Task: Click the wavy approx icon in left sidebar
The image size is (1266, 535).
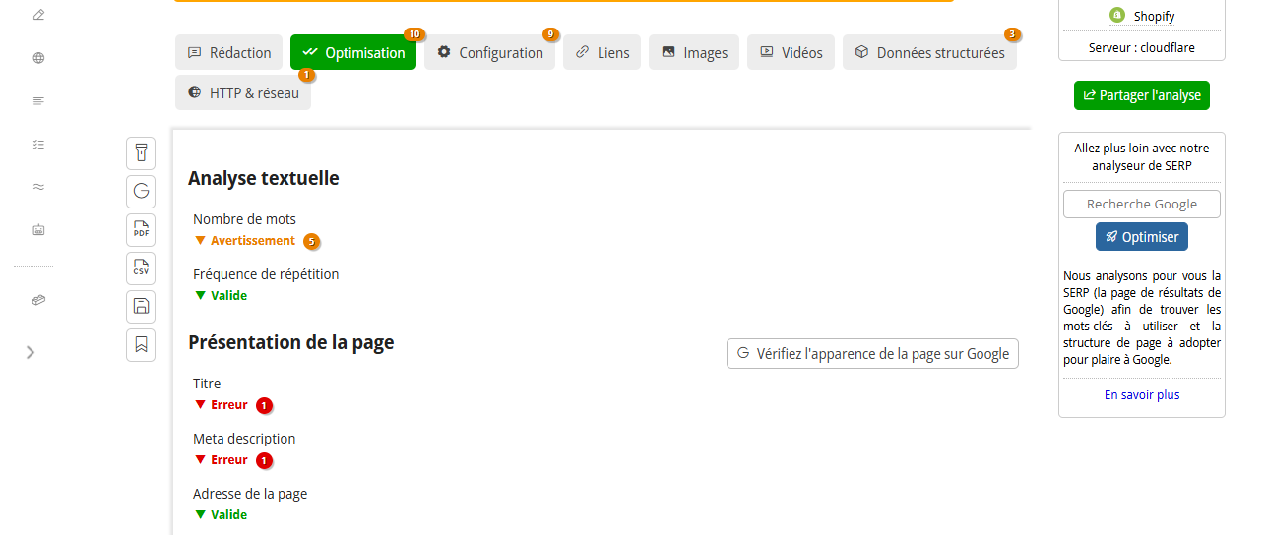Action: click(38, 187)
